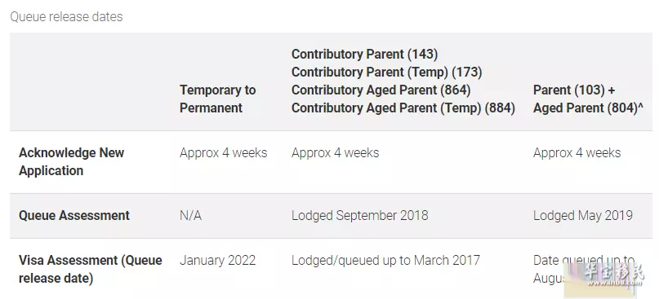The image size is (659, 299).
Task: Click 'Visa Assessment (Queue release date)' row label
Action: point(91,269)
